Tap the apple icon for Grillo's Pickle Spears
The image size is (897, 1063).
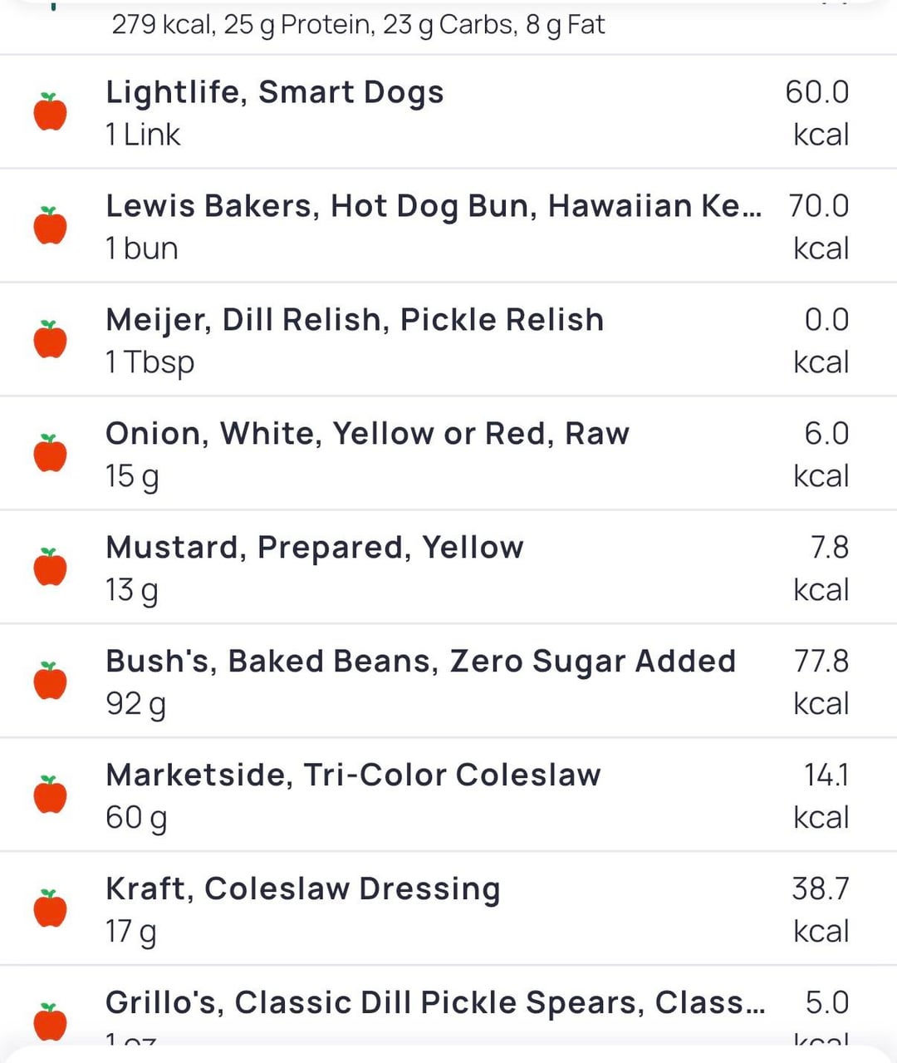[50, 1021]
